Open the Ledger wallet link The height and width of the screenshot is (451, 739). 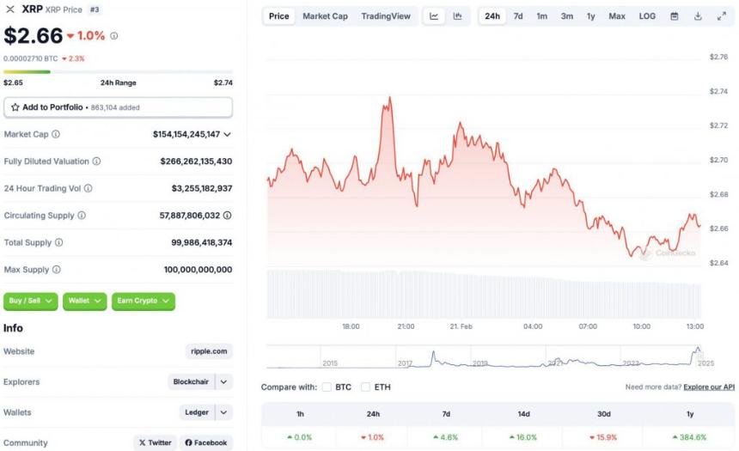197,412
